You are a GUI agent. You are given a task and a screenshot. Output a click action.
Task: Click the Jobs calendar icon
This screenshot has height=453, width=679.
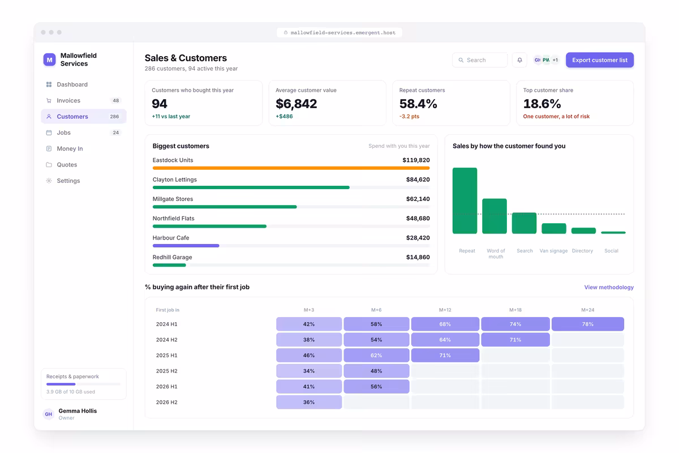[49, 133]
